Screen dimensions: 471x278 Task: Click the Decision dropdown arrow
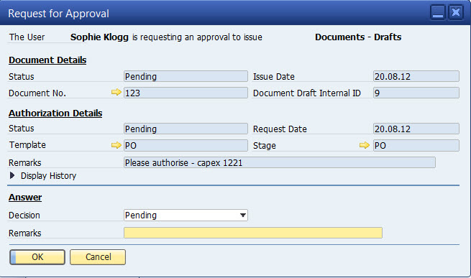[x=243, y=216]
